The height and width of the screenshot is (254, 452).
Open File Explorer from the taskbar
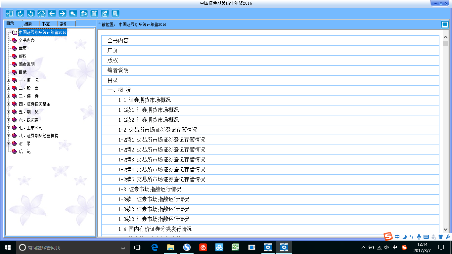tap(171, 247)
